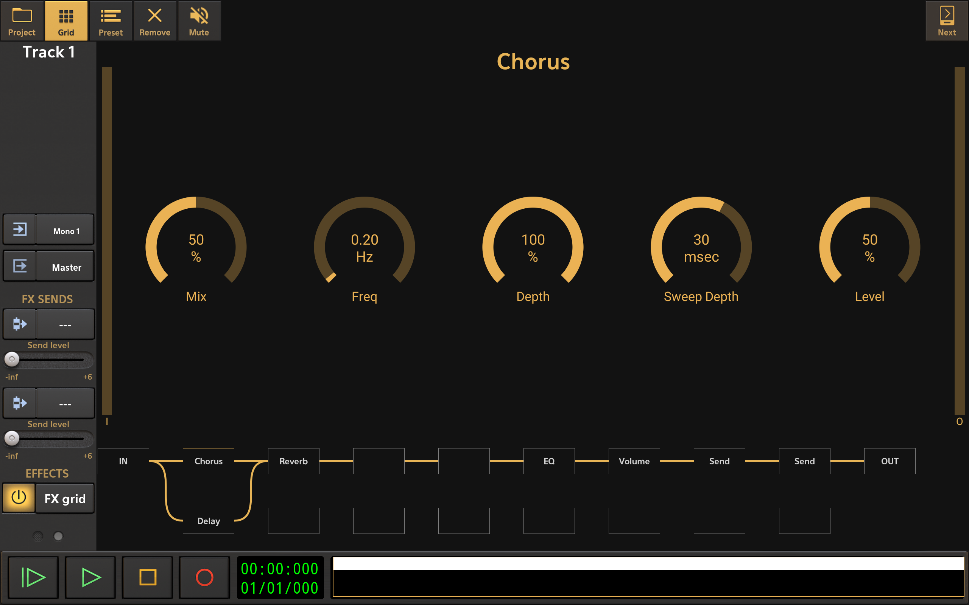This screenshot has width=969, height=605.
Task: Open the Preset list
Action: (111, 21)
